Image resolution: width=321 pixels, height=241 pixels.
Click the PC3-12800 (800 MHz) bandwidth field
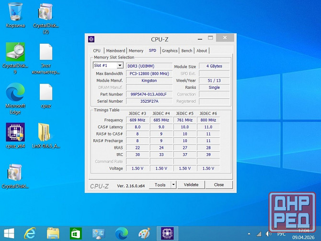point(149,73)
